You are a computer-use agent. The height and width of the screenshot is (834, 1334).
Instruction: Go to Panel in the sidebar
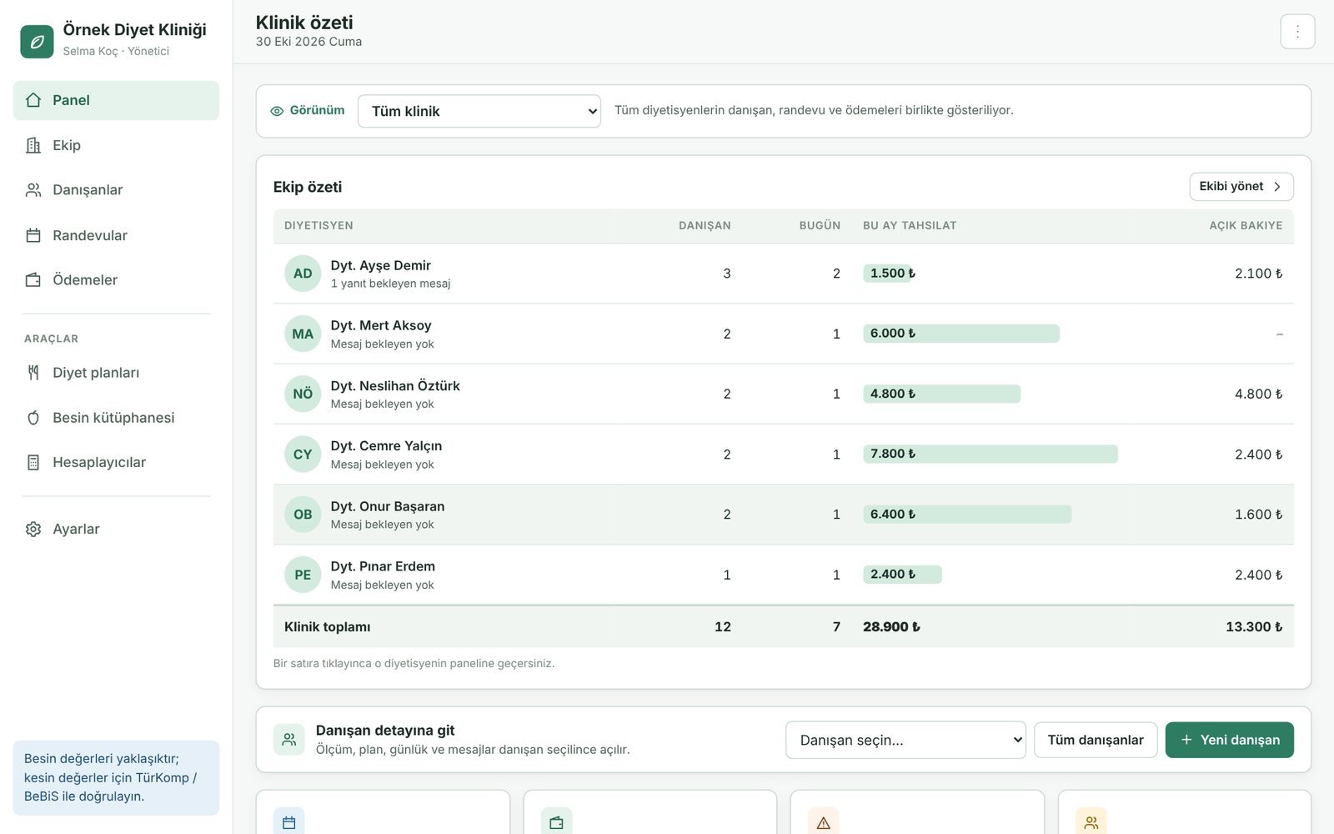(x=116, y=100)
